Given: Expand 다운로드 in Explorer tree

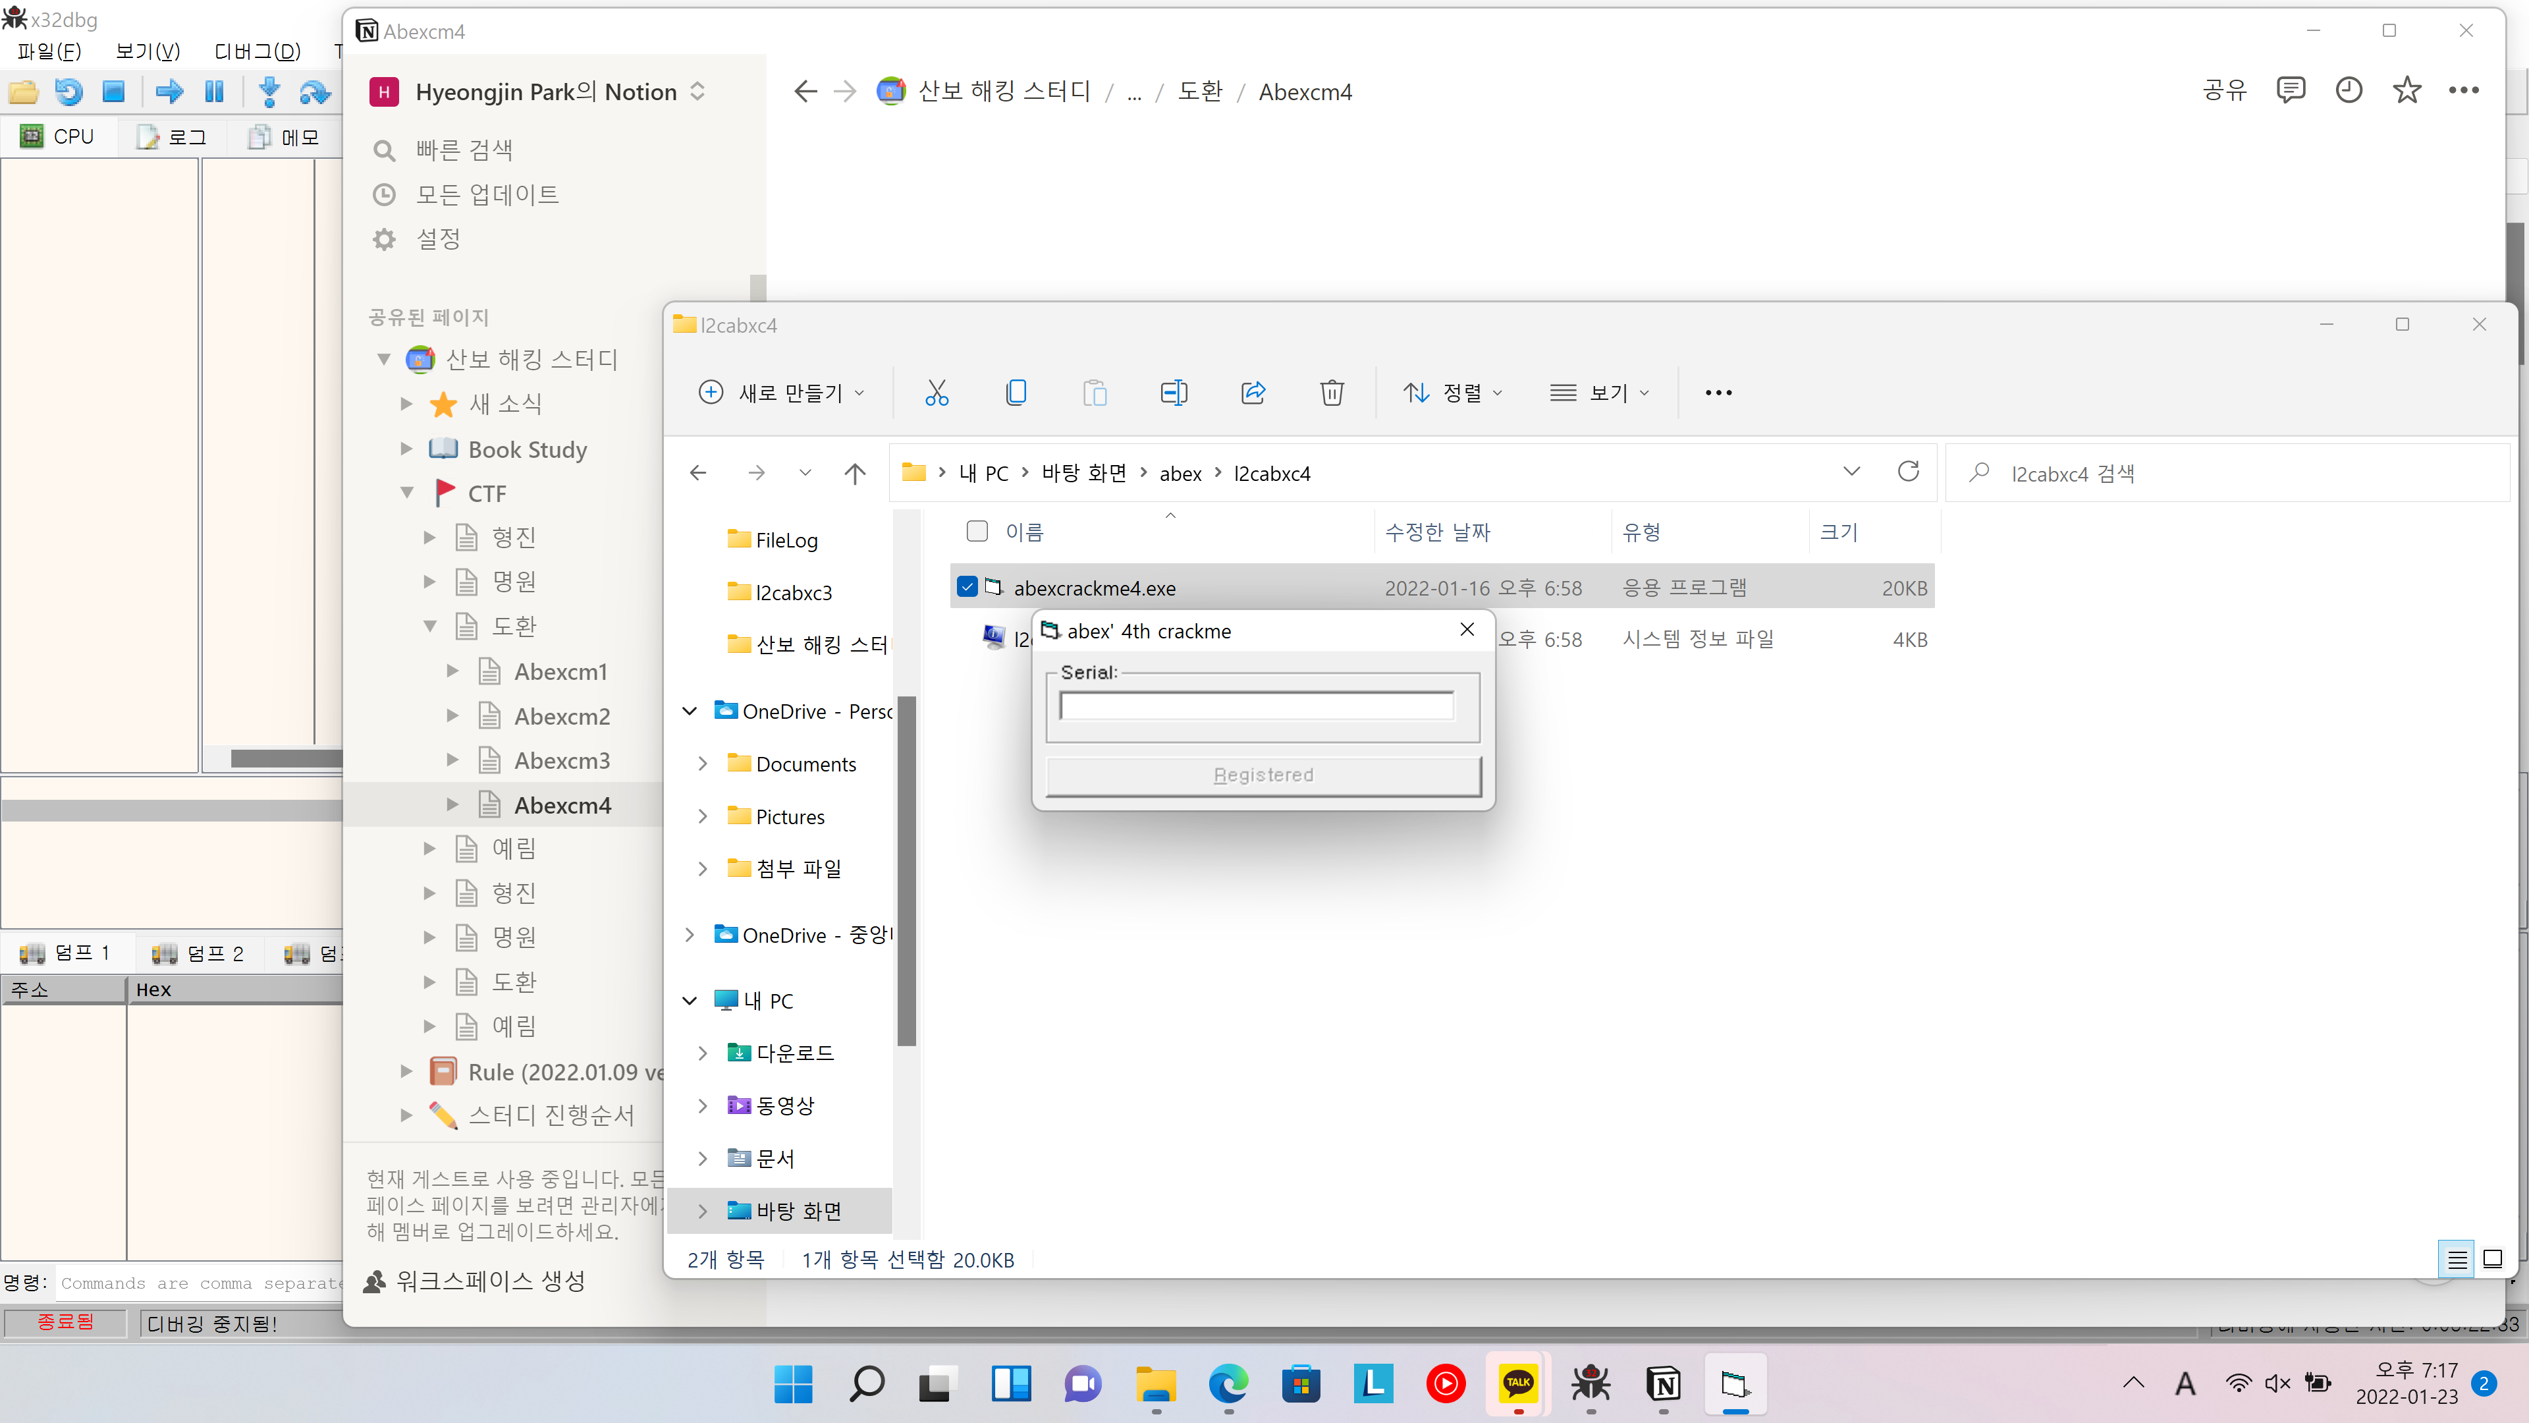Looking at the screenshot, I should pos(703,1053).
